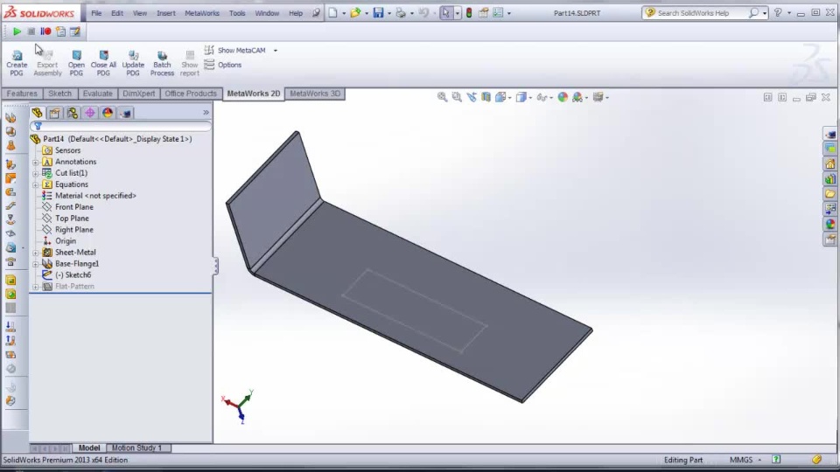Open the File menu

(96, 13)
